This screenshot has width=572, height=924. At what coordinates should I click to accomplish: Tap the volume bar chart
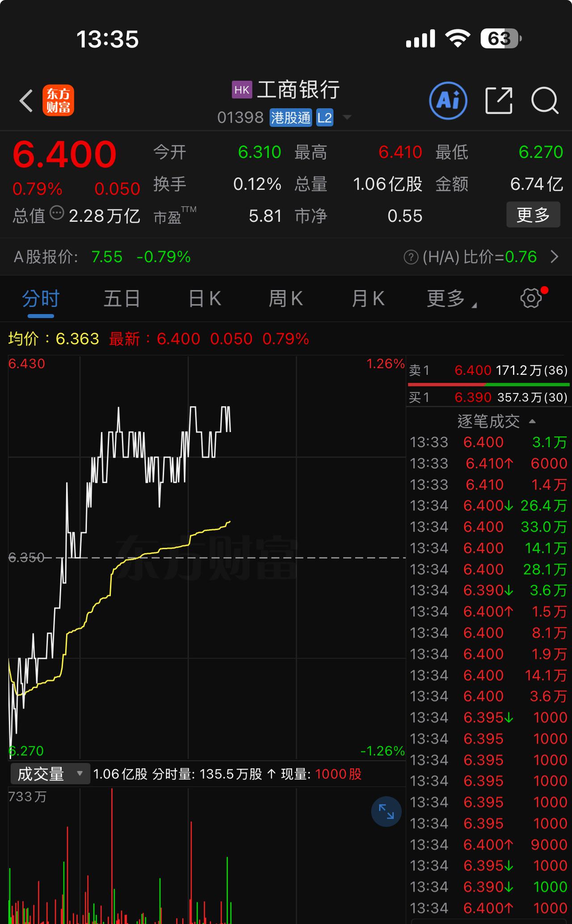(x=206, y=854)
